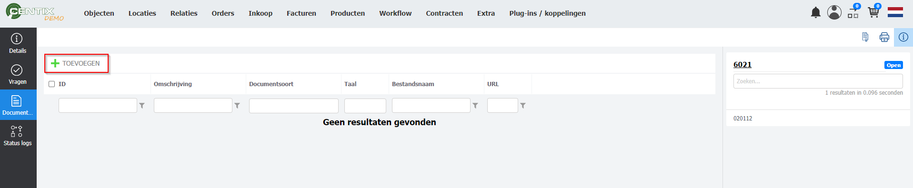Open the 6021 link

(x=742, y=65)
